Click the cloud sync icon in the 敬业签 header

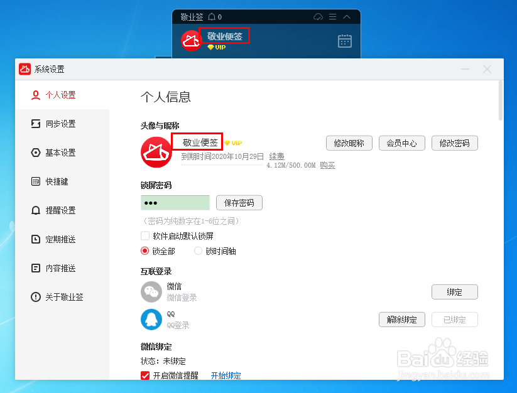tap(318, 16)
